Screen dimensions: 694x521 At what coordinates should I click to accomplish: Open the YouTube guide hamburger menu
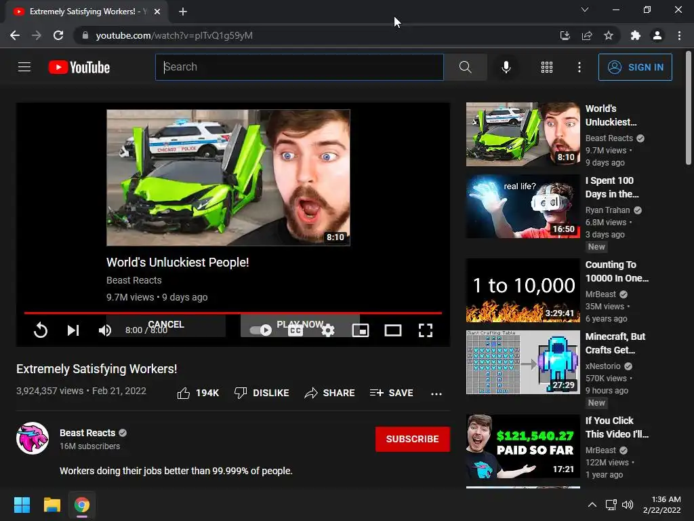[24, 67]
